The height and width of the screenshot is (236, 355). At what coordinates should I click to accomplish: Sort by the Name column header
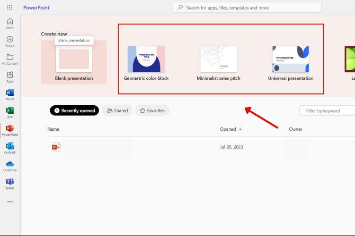[x=53, y=129]
